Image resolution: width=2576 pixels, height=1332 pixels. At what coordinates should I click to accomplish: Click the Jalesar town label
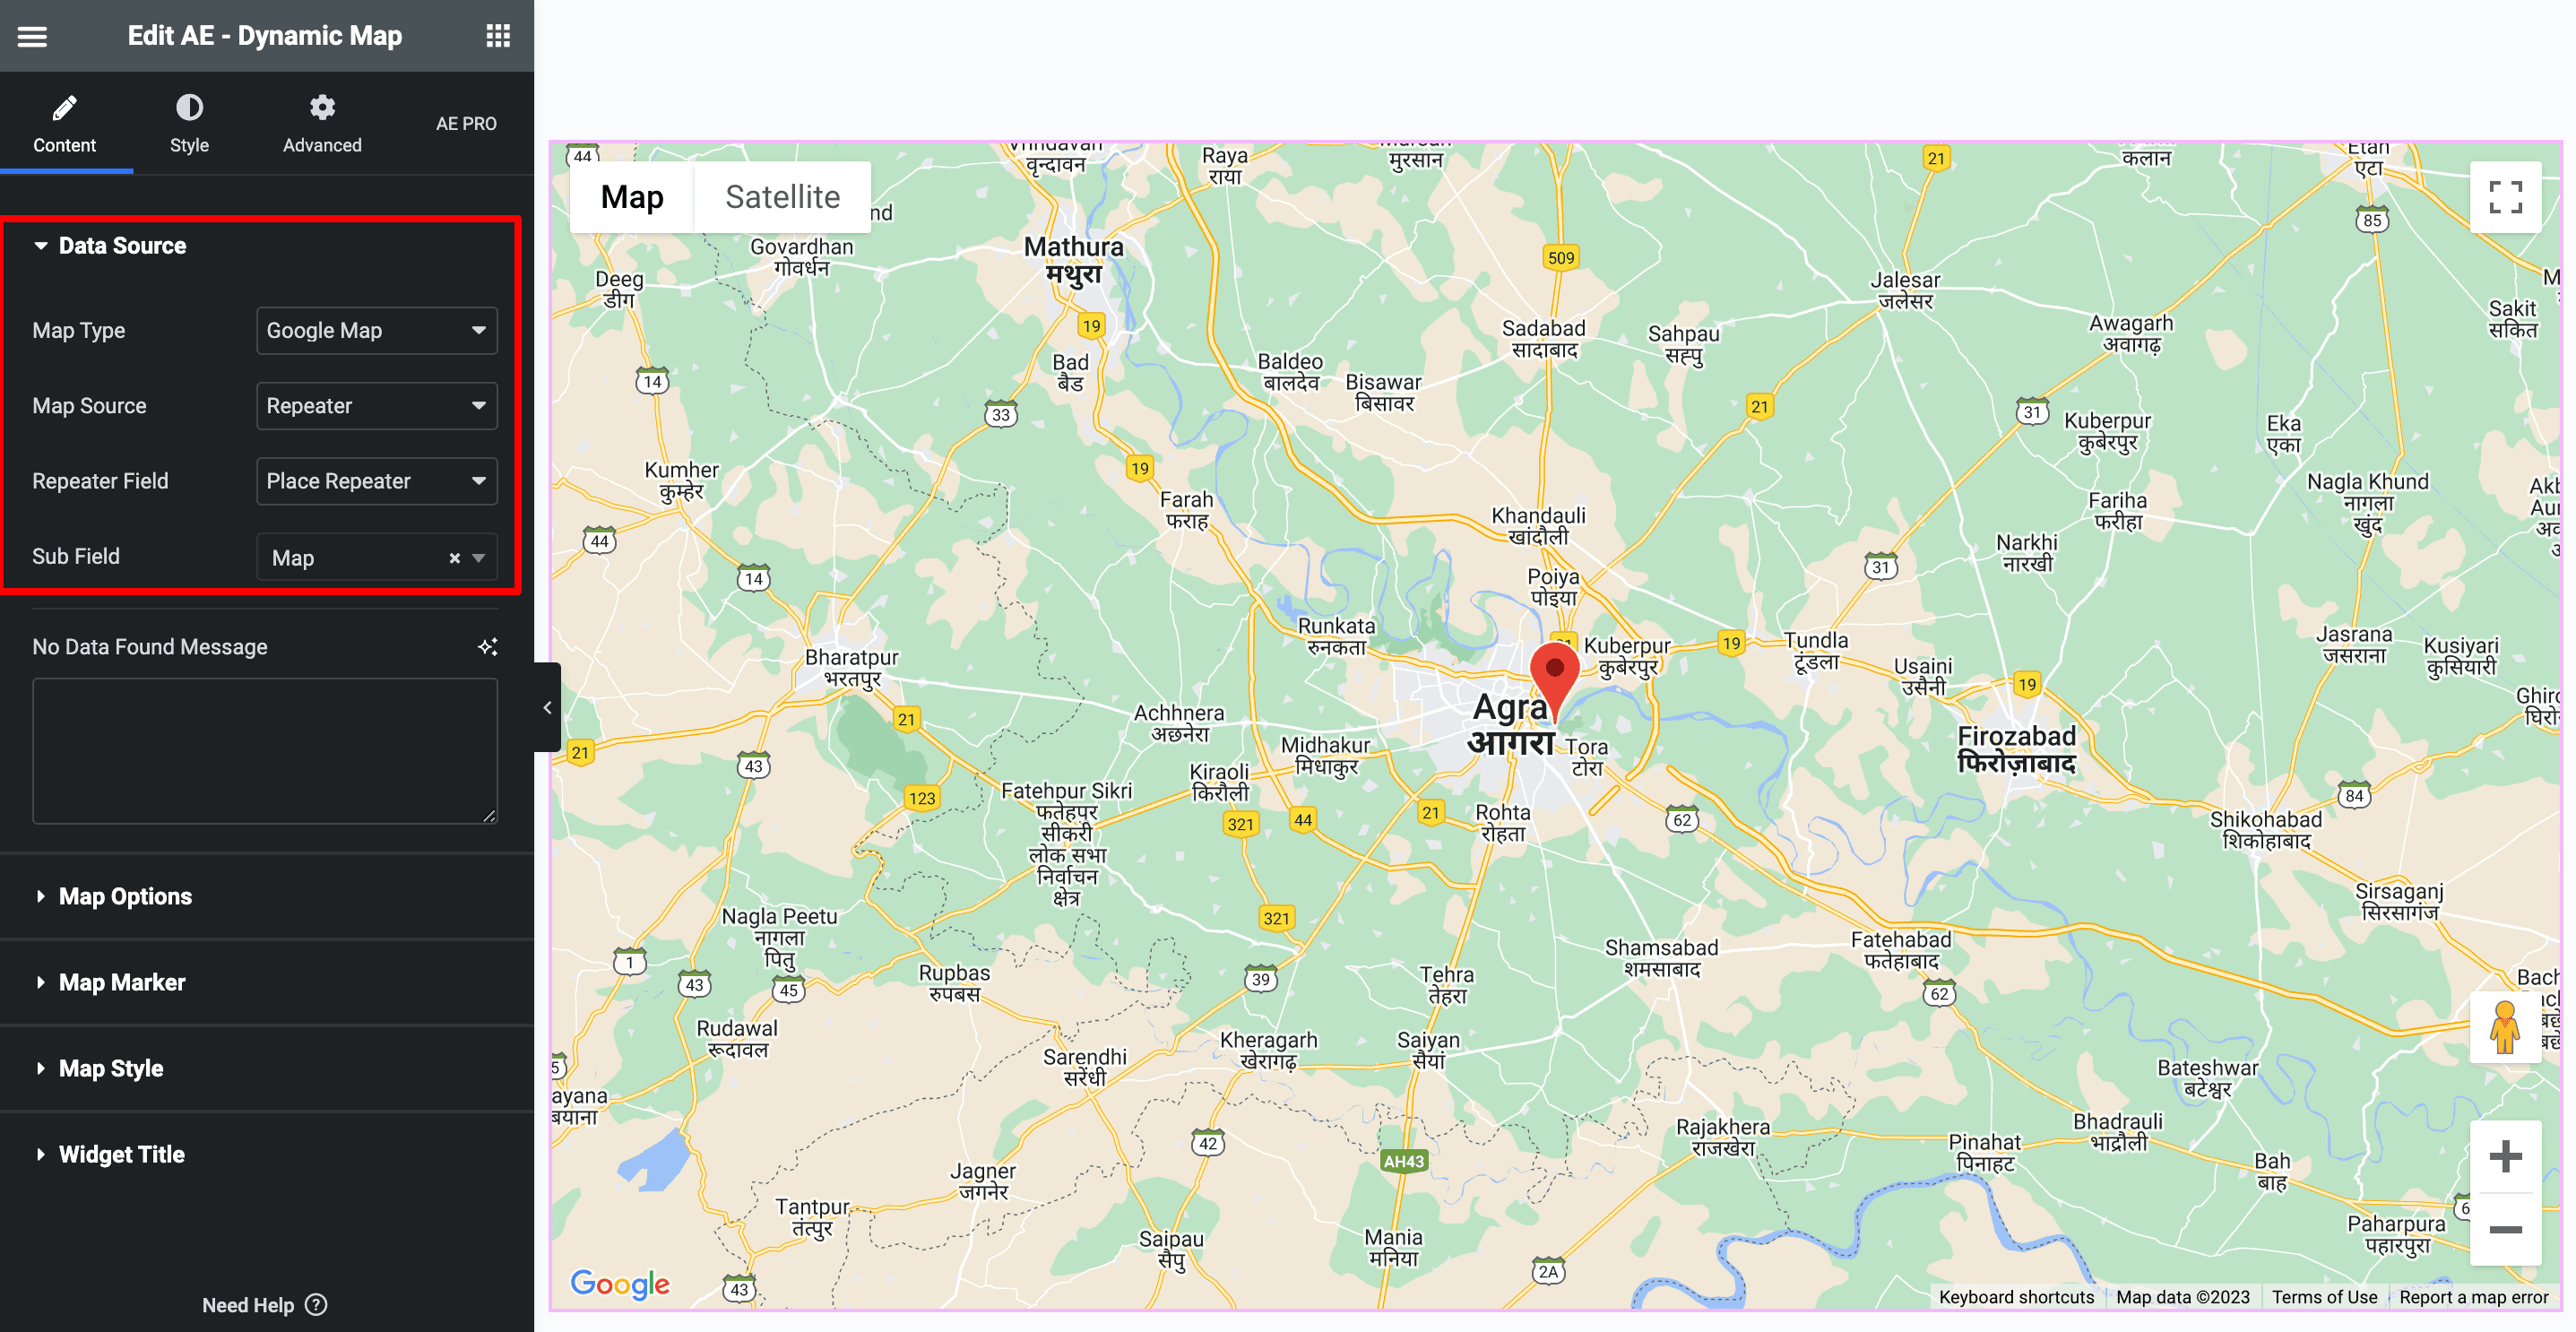(1905, 291)
